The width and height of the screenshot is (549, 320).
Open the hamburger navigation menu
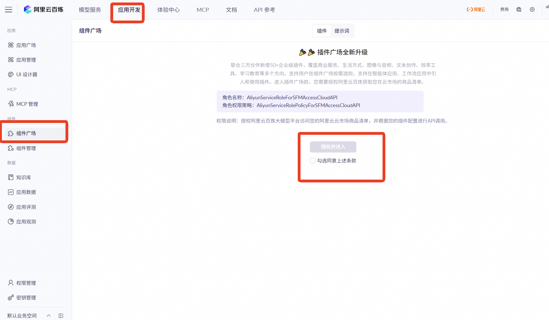pos(9,10)
